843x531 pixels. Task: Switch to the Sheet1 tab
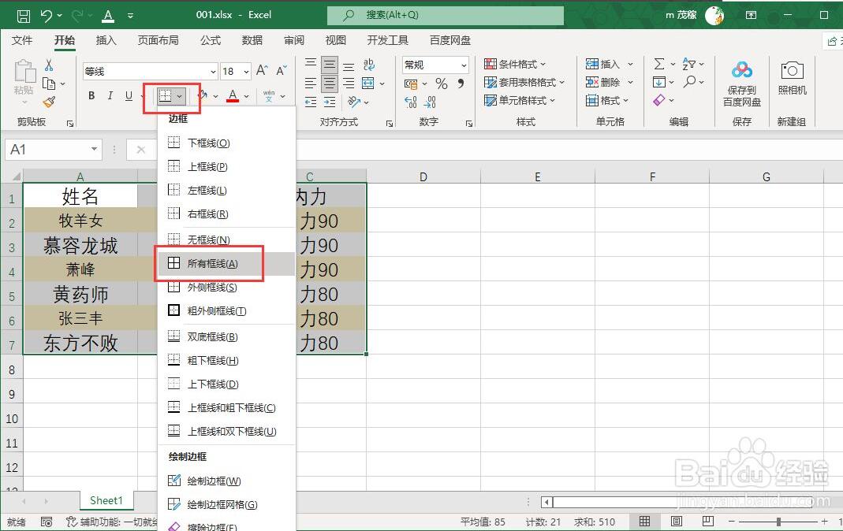pos(106,499)
